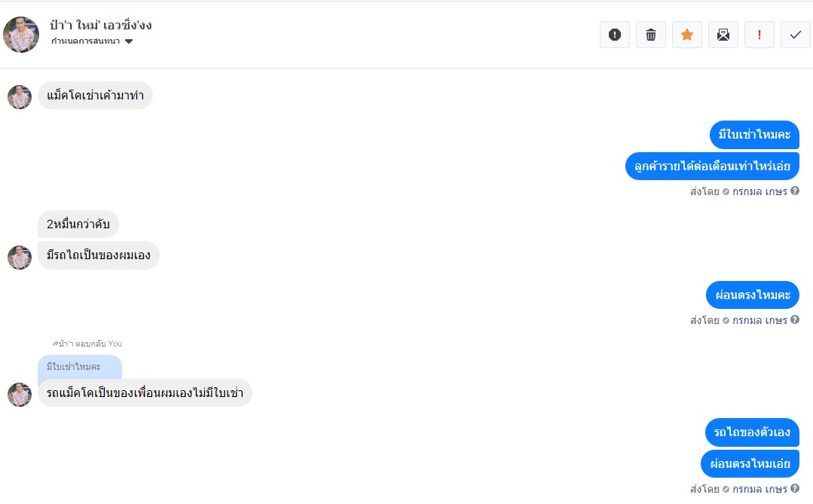Click help icon below the ผ่อนตรงไหมคะ message

(795, 320)
